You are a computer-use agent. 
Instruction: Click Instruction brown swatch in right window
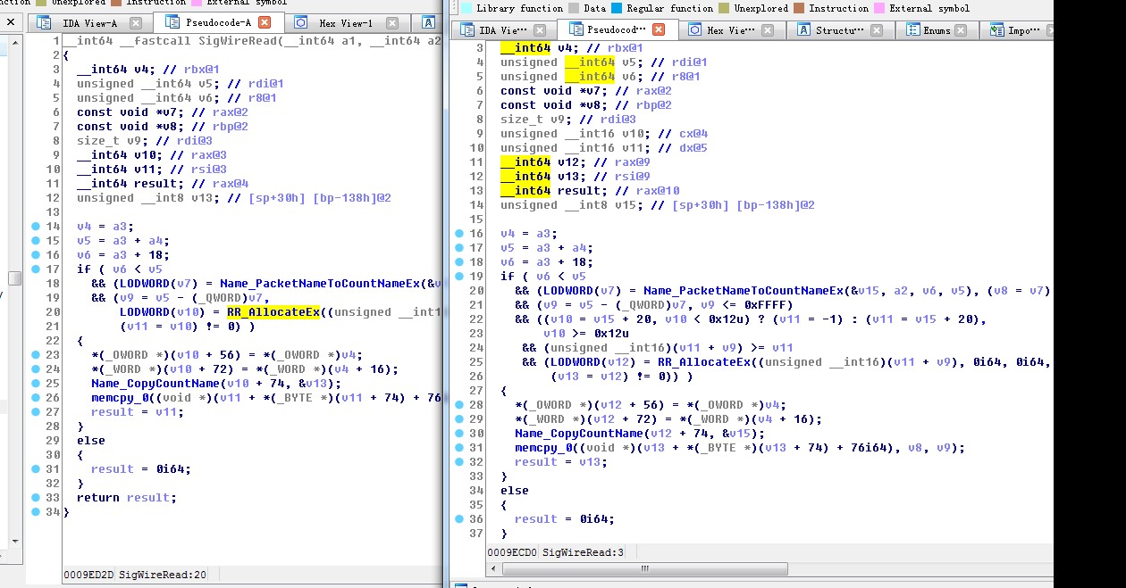(799, 8)
